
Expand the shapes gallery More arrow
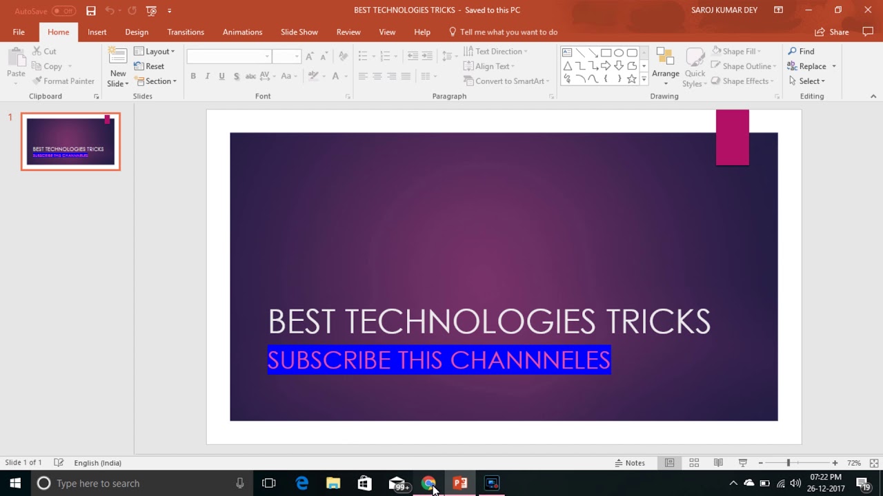click(x=644, y=79)
